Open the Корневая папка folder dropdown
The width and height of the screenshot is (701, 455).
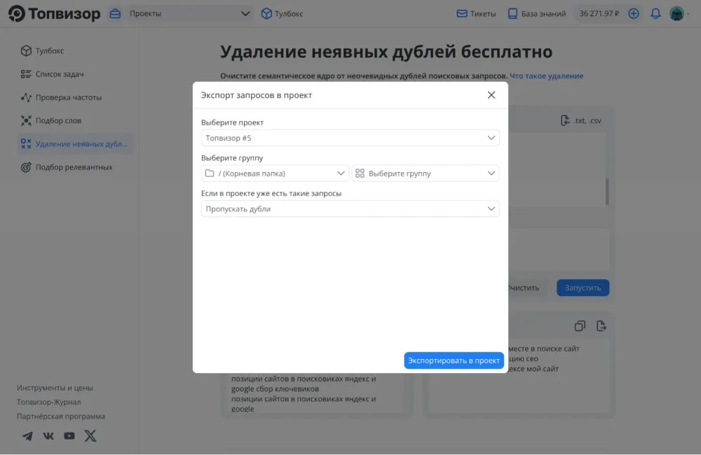[x=275, y=173]
